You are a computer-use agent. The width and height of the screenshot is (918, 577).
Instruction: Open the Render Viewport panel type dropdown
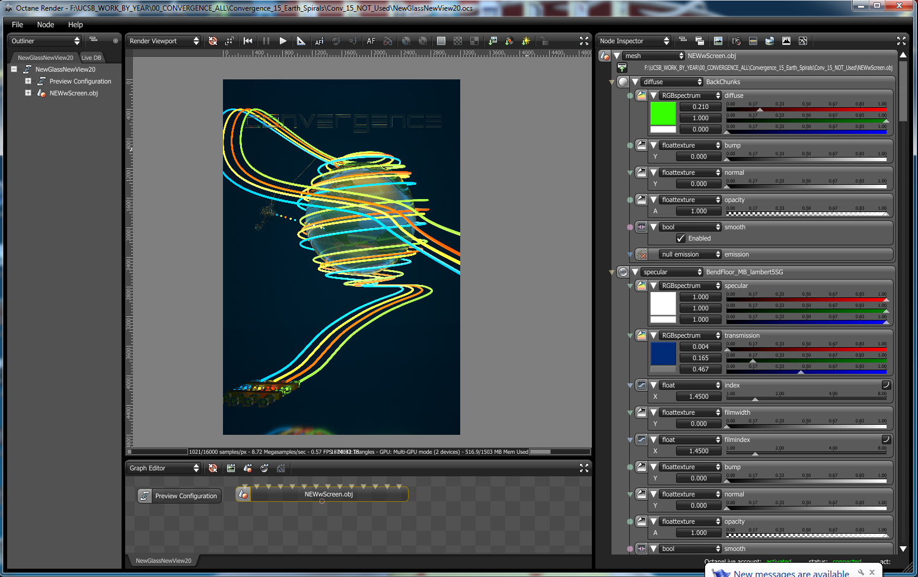[x=164, y=41]
